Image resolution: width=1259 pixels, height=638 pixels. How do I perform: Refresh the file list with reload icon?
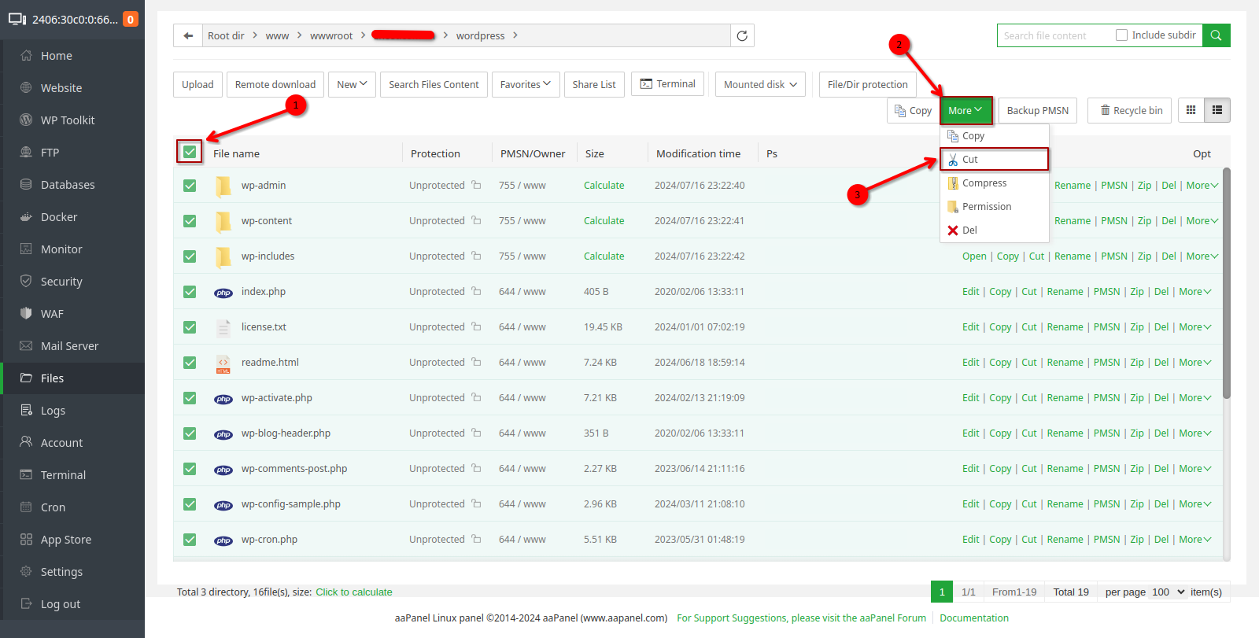tap(741, 35)
